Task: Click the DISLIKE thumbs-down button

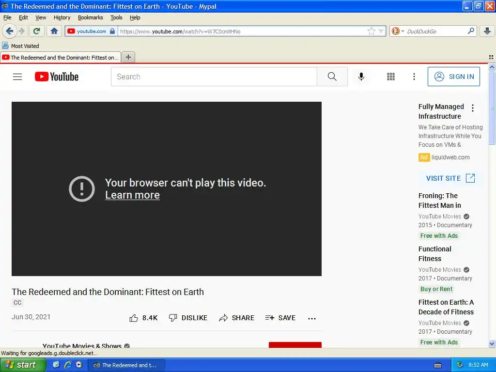Action: pos(188,318)
